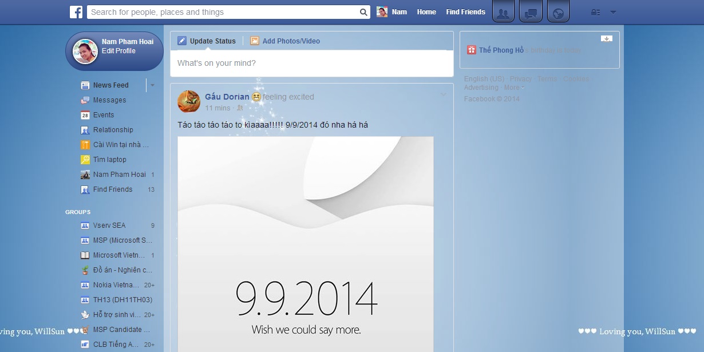The image size is (704, 352).
Task: Open the 9.9.2014 Apple event image
Action: (x=306, y=244)
